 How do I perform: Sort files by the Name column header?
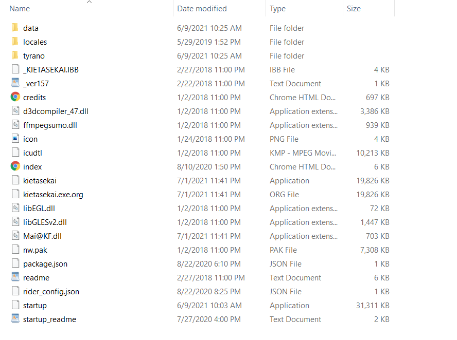pyautogui.click(x=20, y=9)
